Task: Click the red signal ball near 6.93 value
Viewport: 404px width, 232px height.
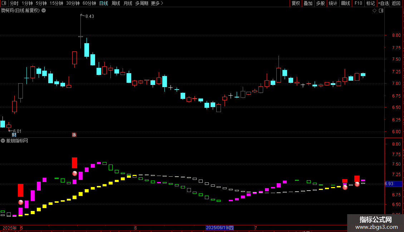Action: click(x=357, y=184)
